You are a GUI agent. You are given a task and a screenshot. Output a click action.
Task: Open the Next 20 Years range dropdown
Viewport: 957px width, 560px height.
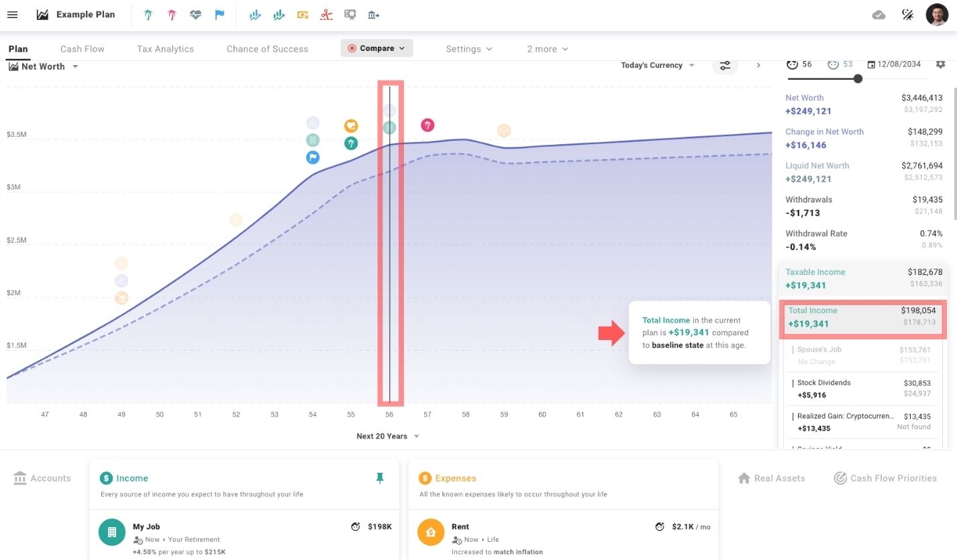coord(387,436)
